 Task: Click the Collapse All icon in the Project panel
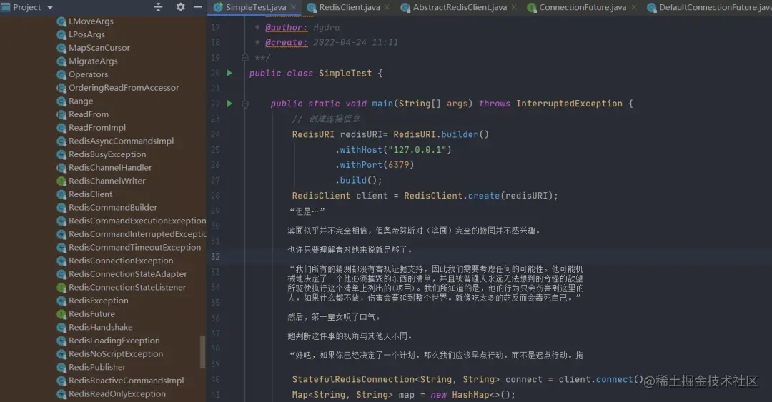(158, 7)
